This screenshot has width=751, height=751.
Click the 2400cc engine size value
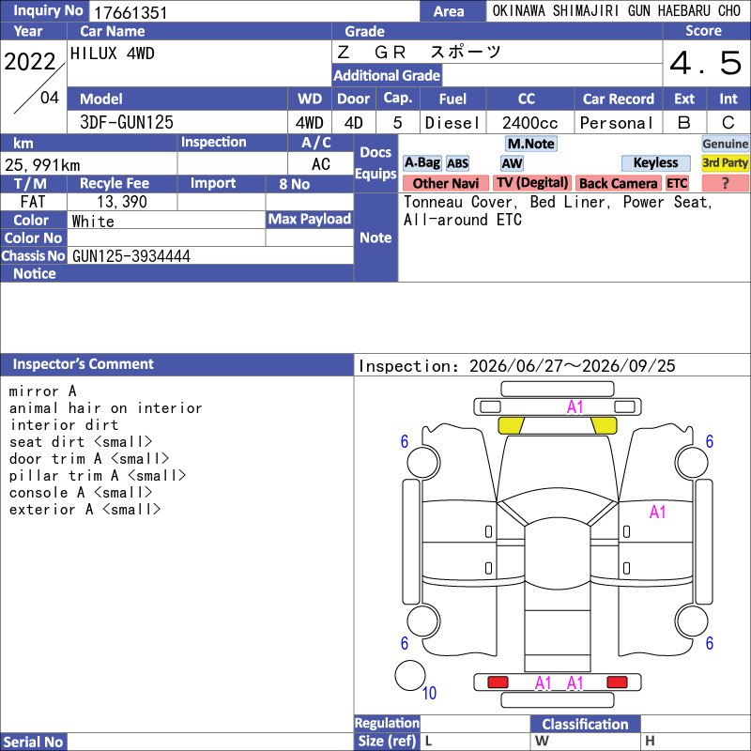pos(530,123)
